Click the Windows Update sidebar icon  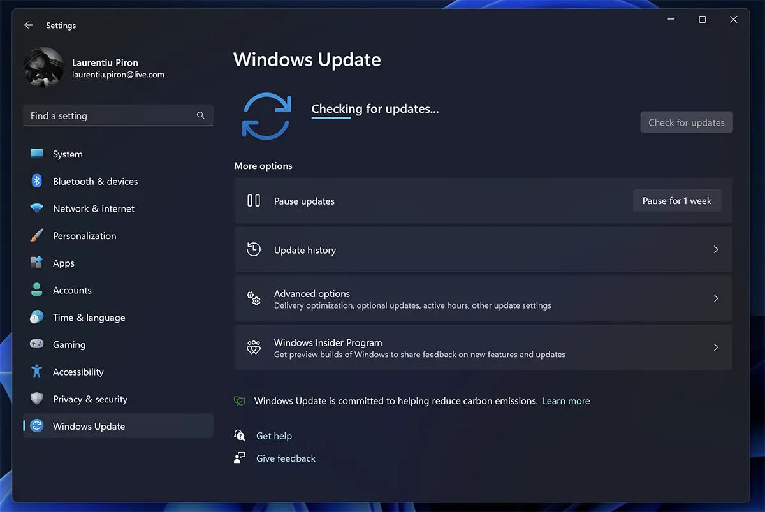pyautogui.click(x=37, y=426)
